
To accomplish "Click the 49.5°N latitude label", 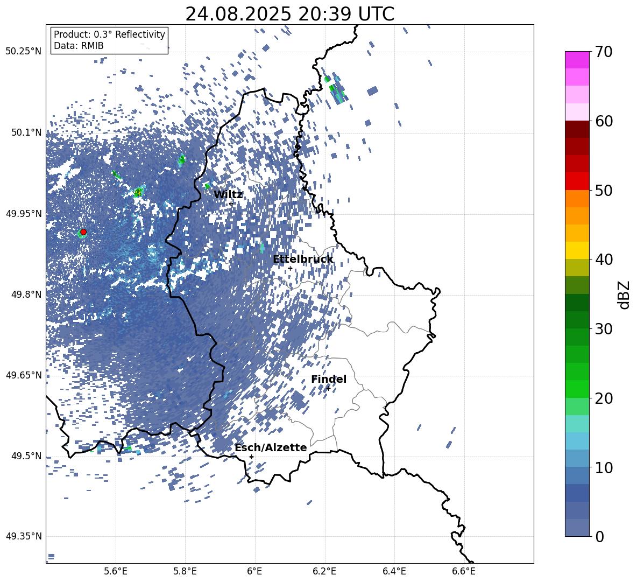I will click(26, 456).
